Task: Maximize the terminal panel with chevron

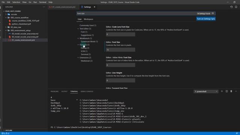Action: [x=236, y=91]
